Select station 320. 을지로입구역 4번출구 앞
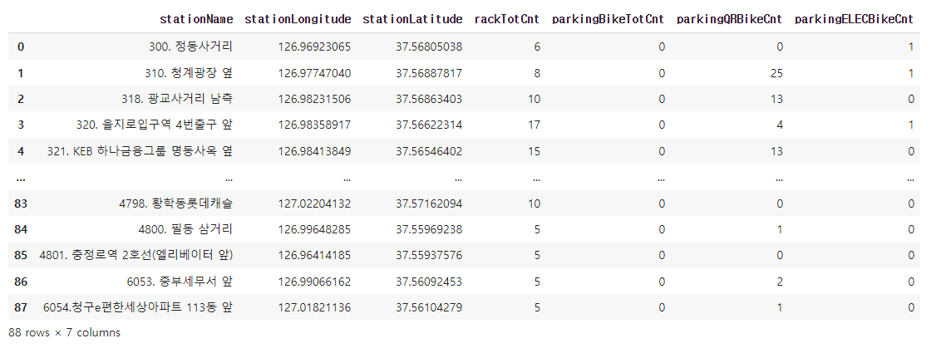 155,125
